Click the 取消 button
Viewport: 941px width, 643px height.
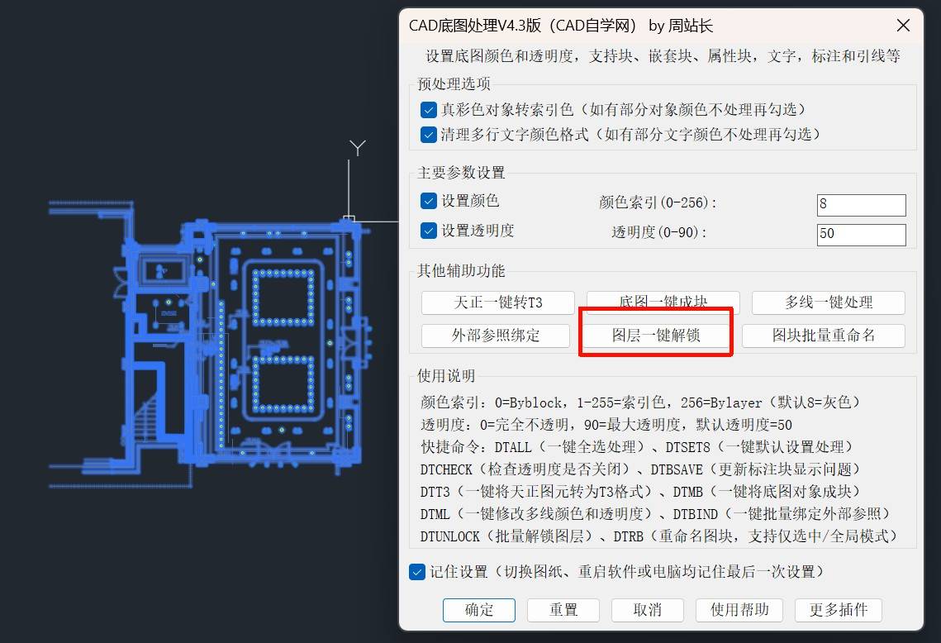pos(647,610)
